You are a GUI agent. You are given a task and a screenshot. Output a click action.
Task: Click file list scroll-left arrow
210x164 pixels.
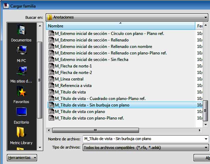(49, 130)
